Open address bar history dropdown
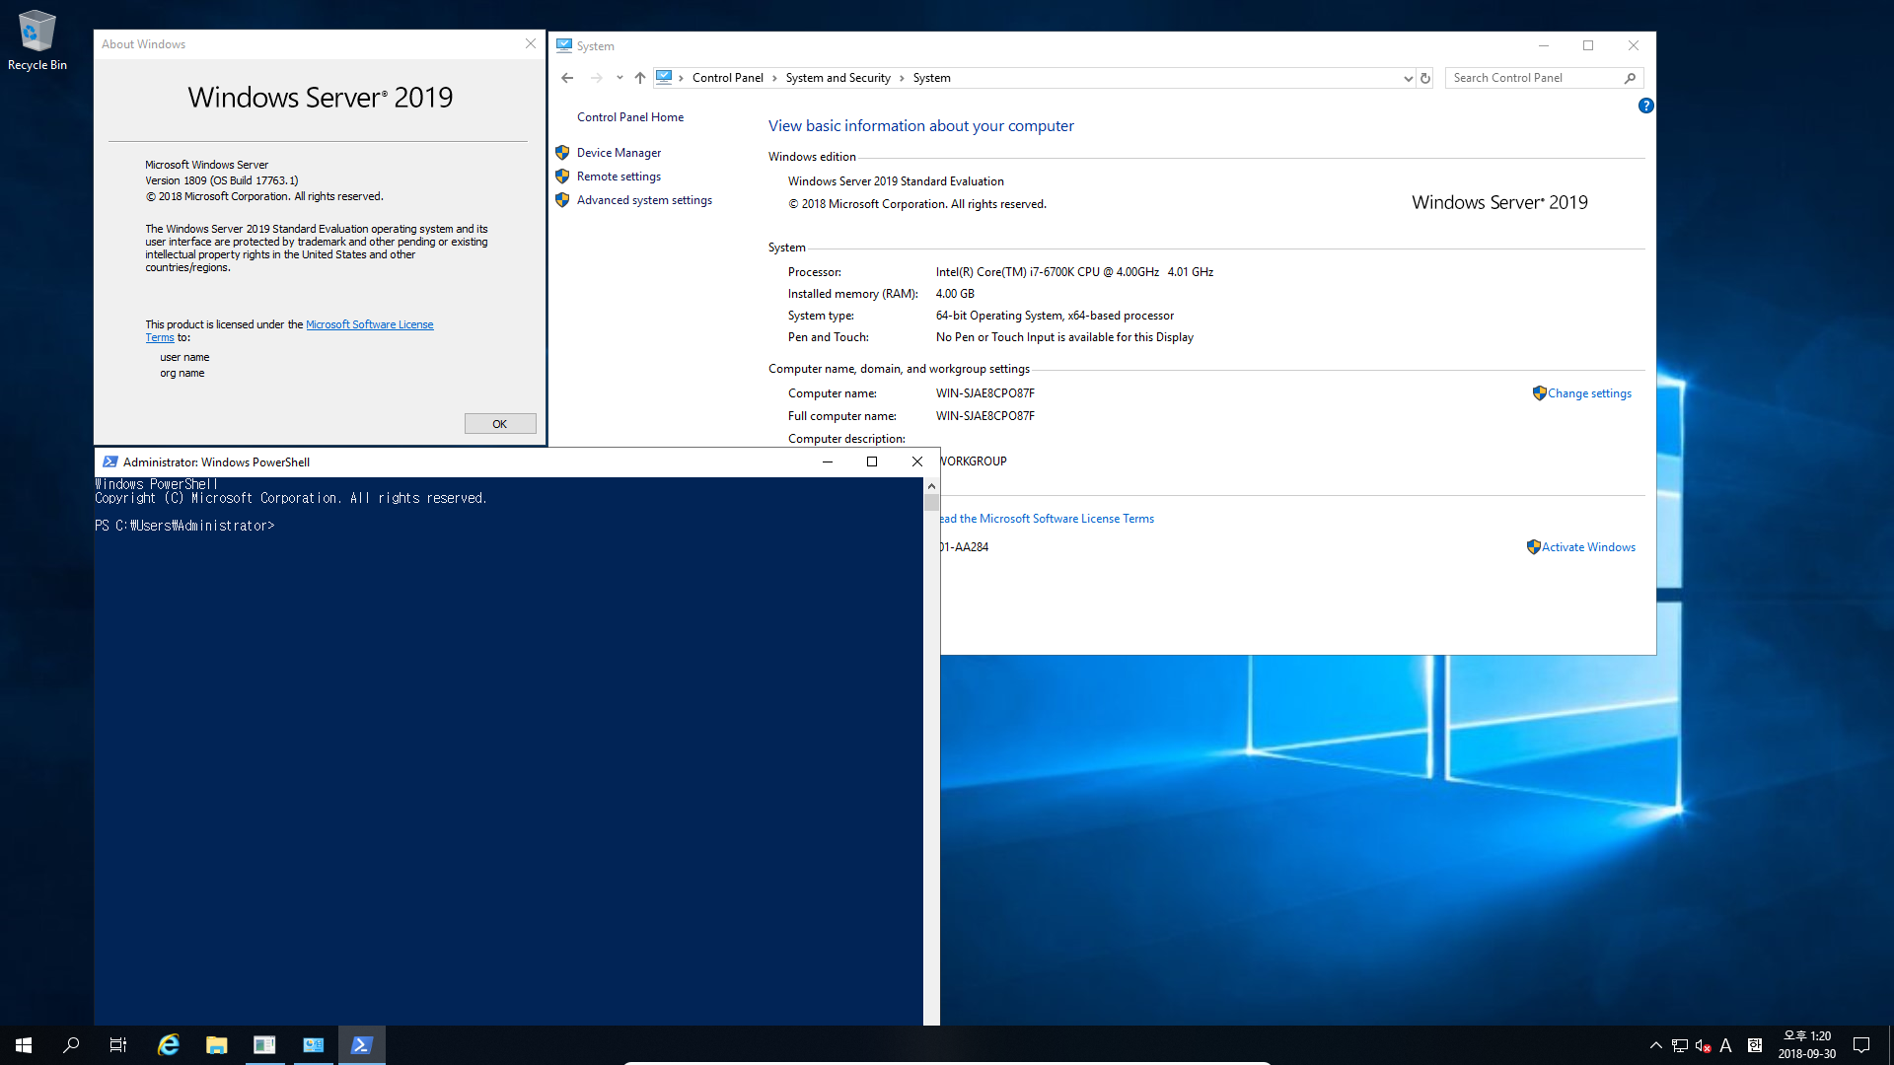The image size is (1894, 1065). (1408, 78)
